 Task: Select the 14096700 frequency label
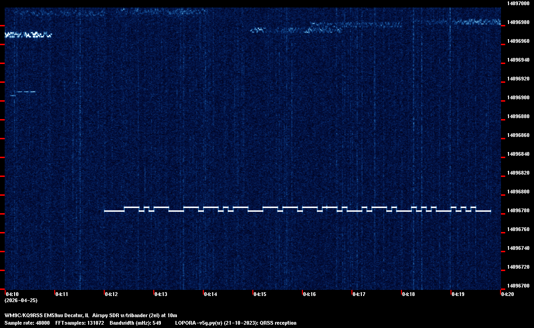click(x=518, y=286)
